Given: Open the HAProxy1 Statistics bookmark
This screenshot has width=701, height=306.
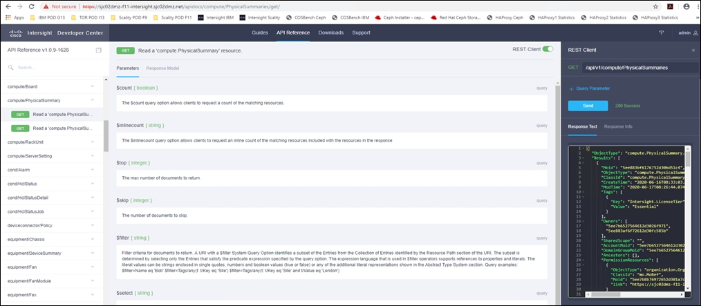Looking at the screenshot, I should pos(553,18).
